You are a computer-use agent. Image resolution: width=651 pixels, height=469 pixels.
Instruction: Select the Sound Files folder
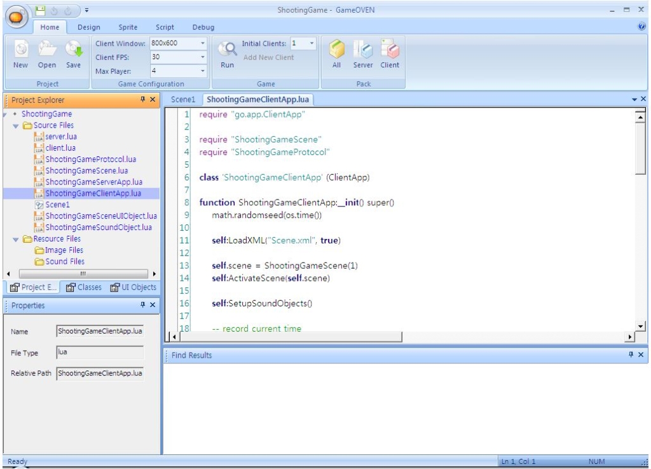pos(65,261)
